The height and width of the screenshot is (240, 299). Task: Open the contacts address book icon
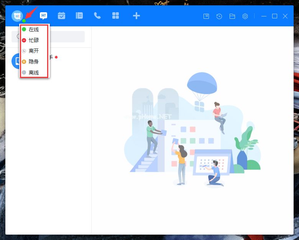coord(79,16)
